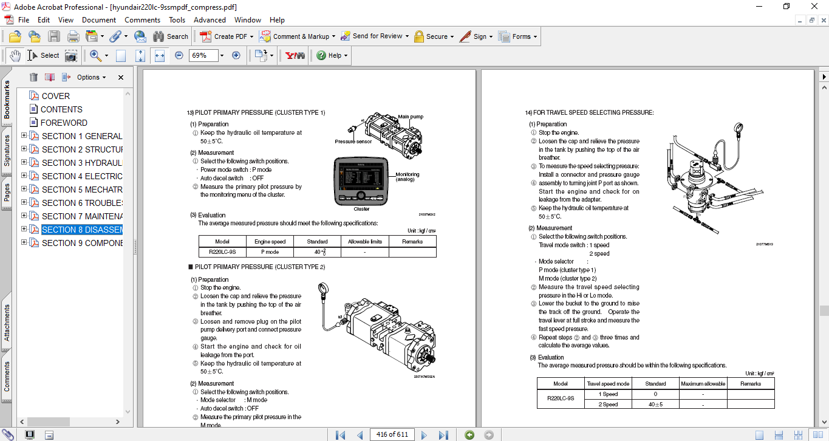Open the zoom percentage dropdown
Image resolution: width=829 pixels, height=441 pixels.
click(x=222, y=55)
